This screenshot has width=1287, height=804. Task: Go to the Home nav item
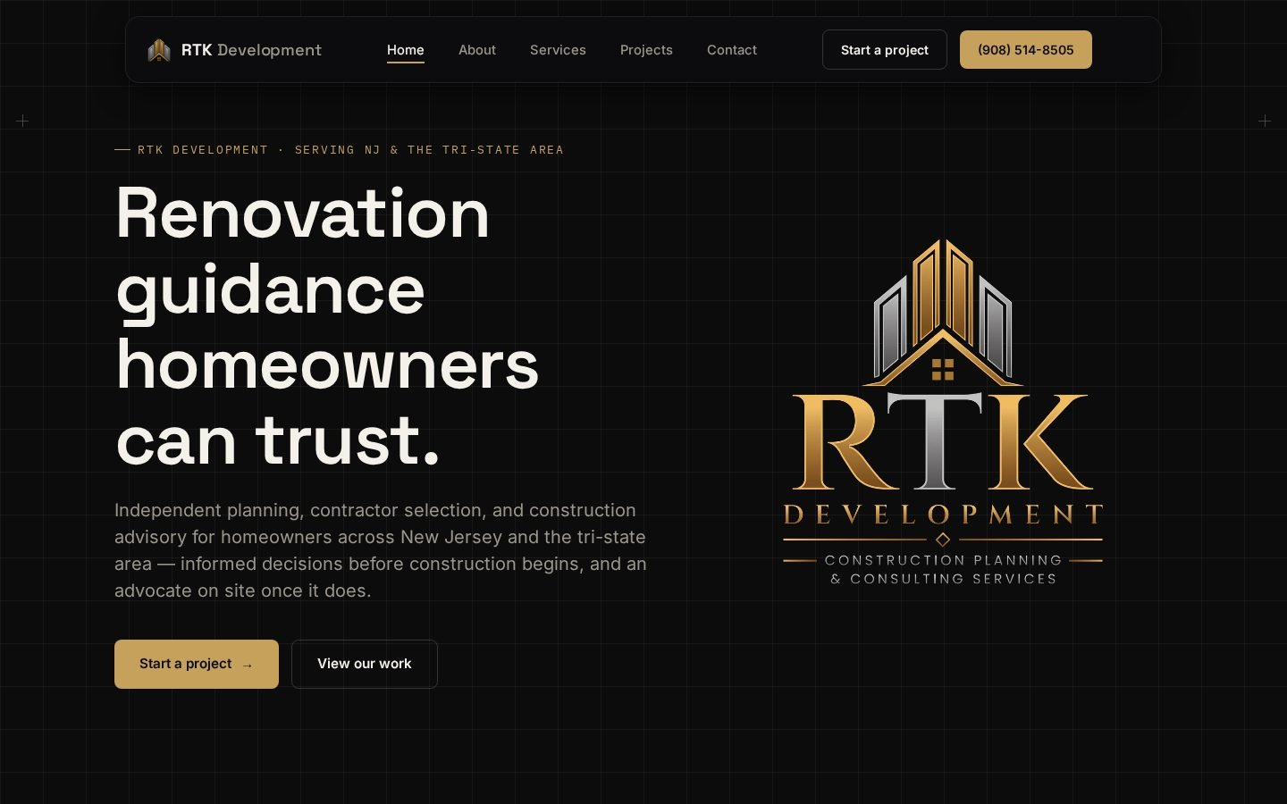tap(406, 50)
